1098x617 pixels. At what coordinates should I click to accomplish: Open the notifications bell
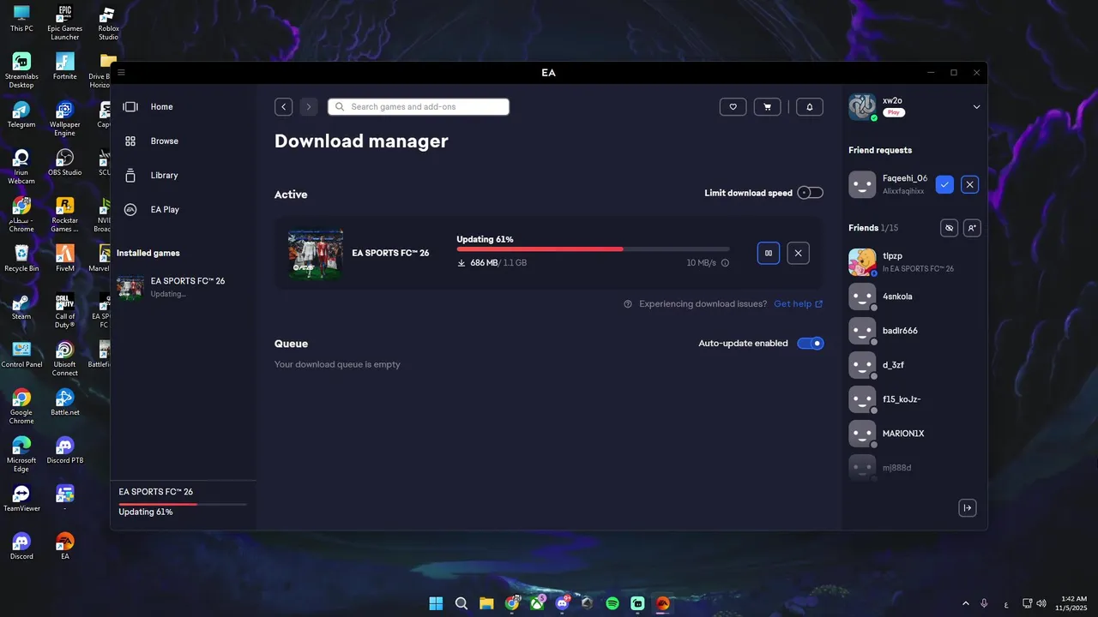(x=810, y=107)
